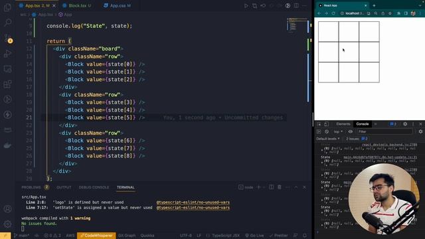425x239 pixels.
Task: Open the Remote Explorer view in activity bar
Action: click(7, 69)
